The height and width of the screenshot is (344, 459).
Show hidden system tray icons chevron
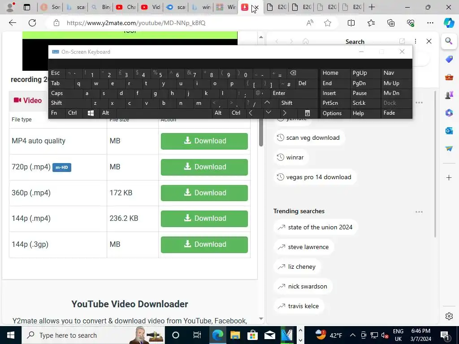click(x=353, y=335)
